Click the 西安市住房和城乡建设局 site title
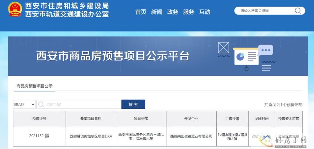Screen dimensions: 314x149 tap(67, 6)
